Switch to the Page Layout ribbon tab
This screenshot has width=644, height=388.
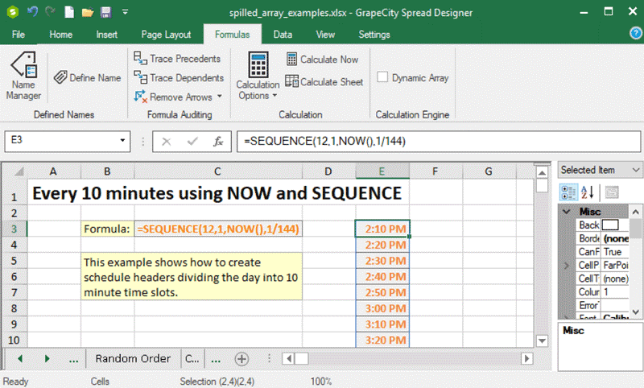pyautogui.click(x=166, y=35)
